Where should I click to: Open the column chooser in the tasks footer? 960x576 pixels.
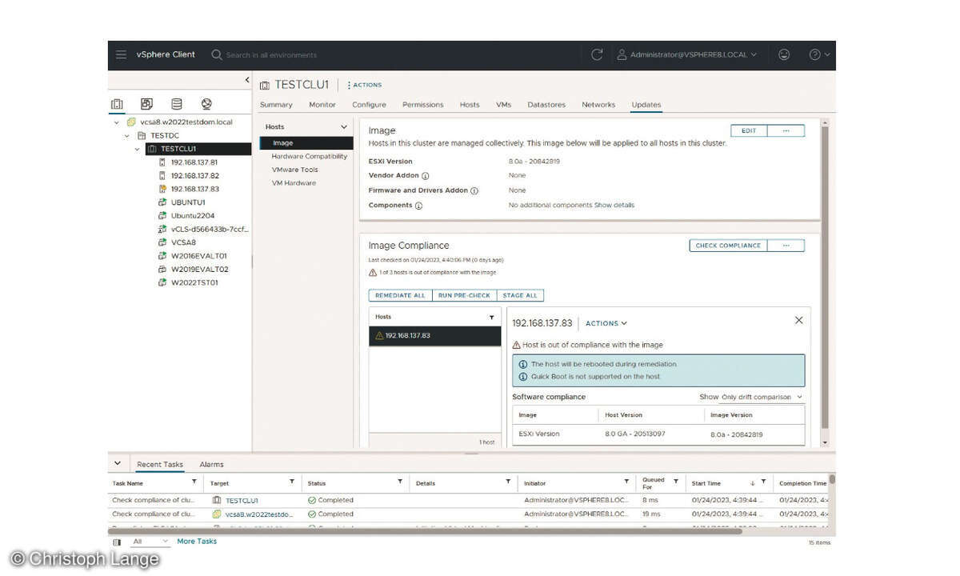pos(117,542)
